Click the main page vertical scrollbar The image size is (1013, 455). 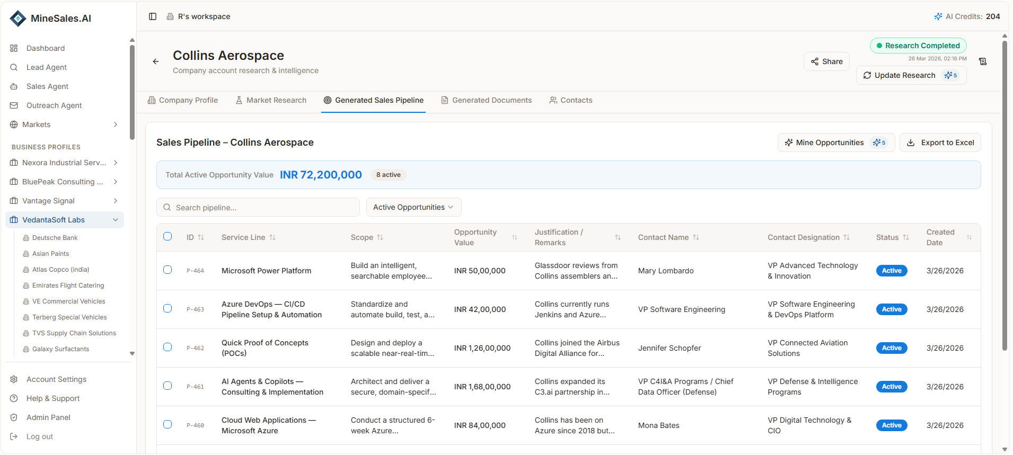tap(1005, 196)
